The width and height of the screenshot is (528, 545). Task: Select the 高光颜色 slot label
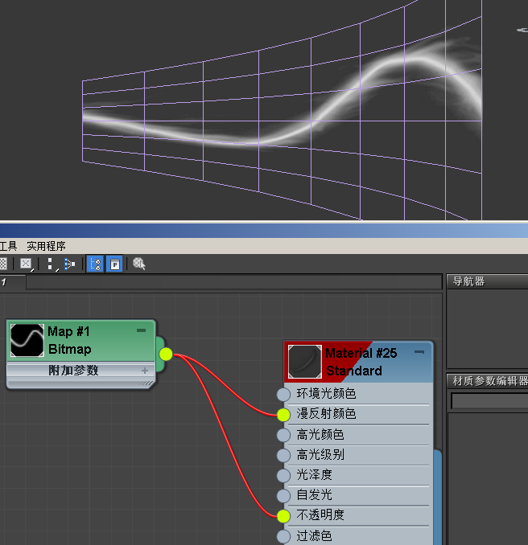point(320,434)
